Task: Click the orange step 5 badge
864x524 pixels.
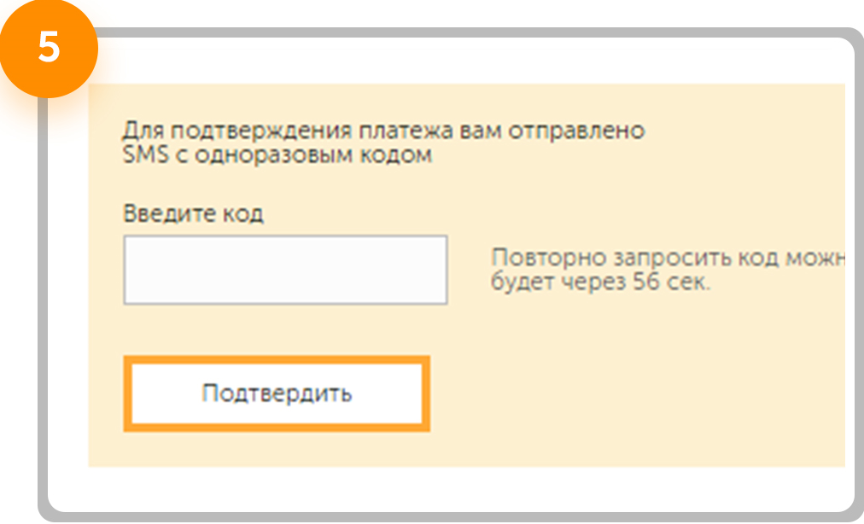Action: coord(49,48)
